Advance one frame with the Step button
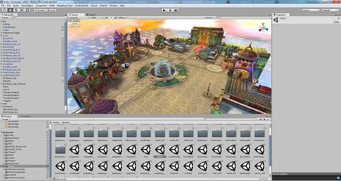 [x=176, y=10]
